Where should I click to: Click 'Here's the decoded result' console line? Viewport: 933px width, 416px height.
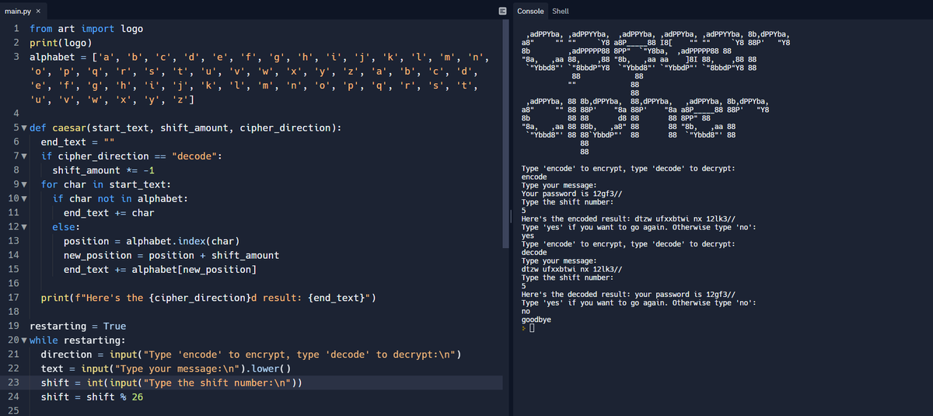628,295
